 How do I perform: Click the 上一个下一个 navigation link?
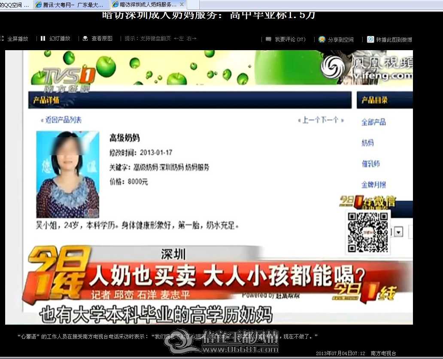[321, 120]
